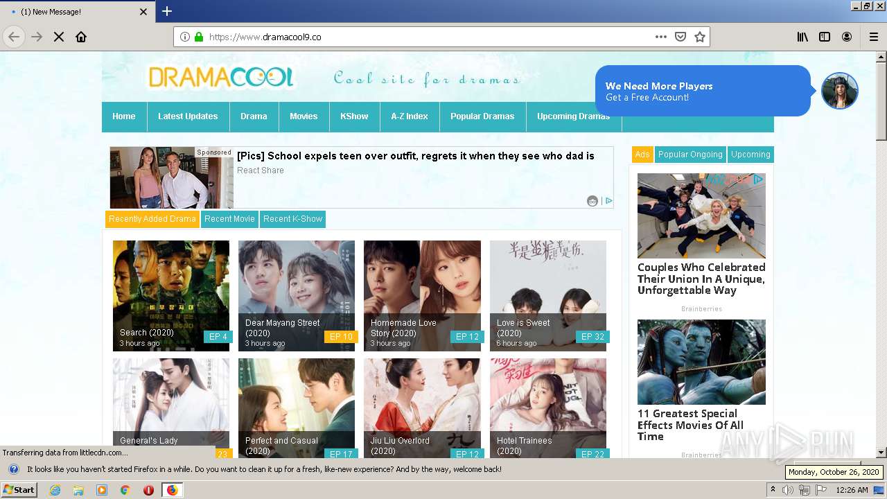The height and width of the screenshot is (499, 887).
Task: Open the Movies navigation item
Action: pyautogui.click(x=304, y=116)
